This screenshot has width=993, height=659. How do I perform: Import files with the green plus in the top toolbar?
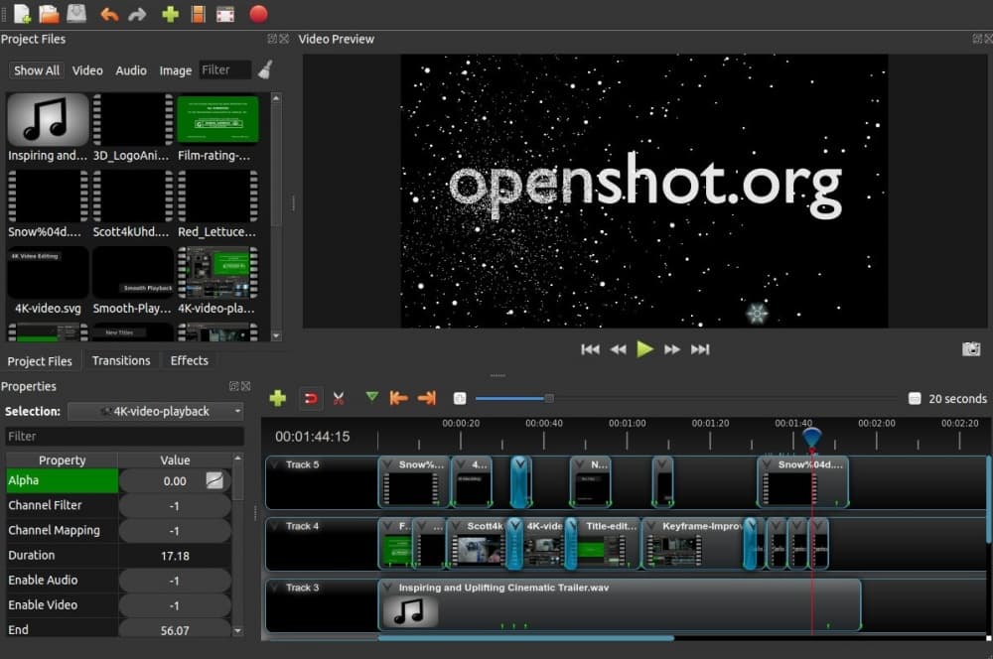point(171,14)
